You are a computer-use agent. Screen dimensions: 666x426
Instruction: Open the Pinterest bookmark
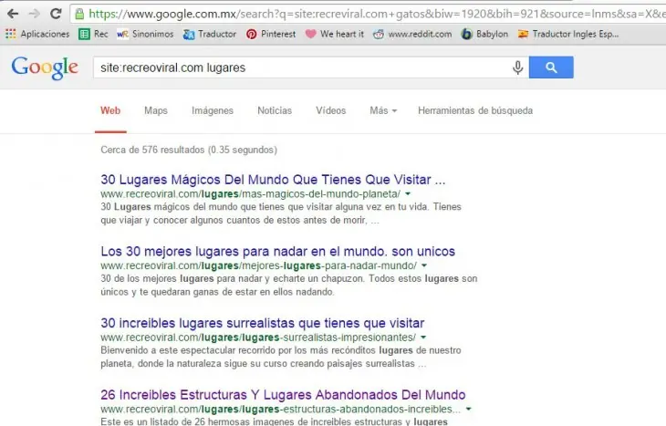point(271,34)
